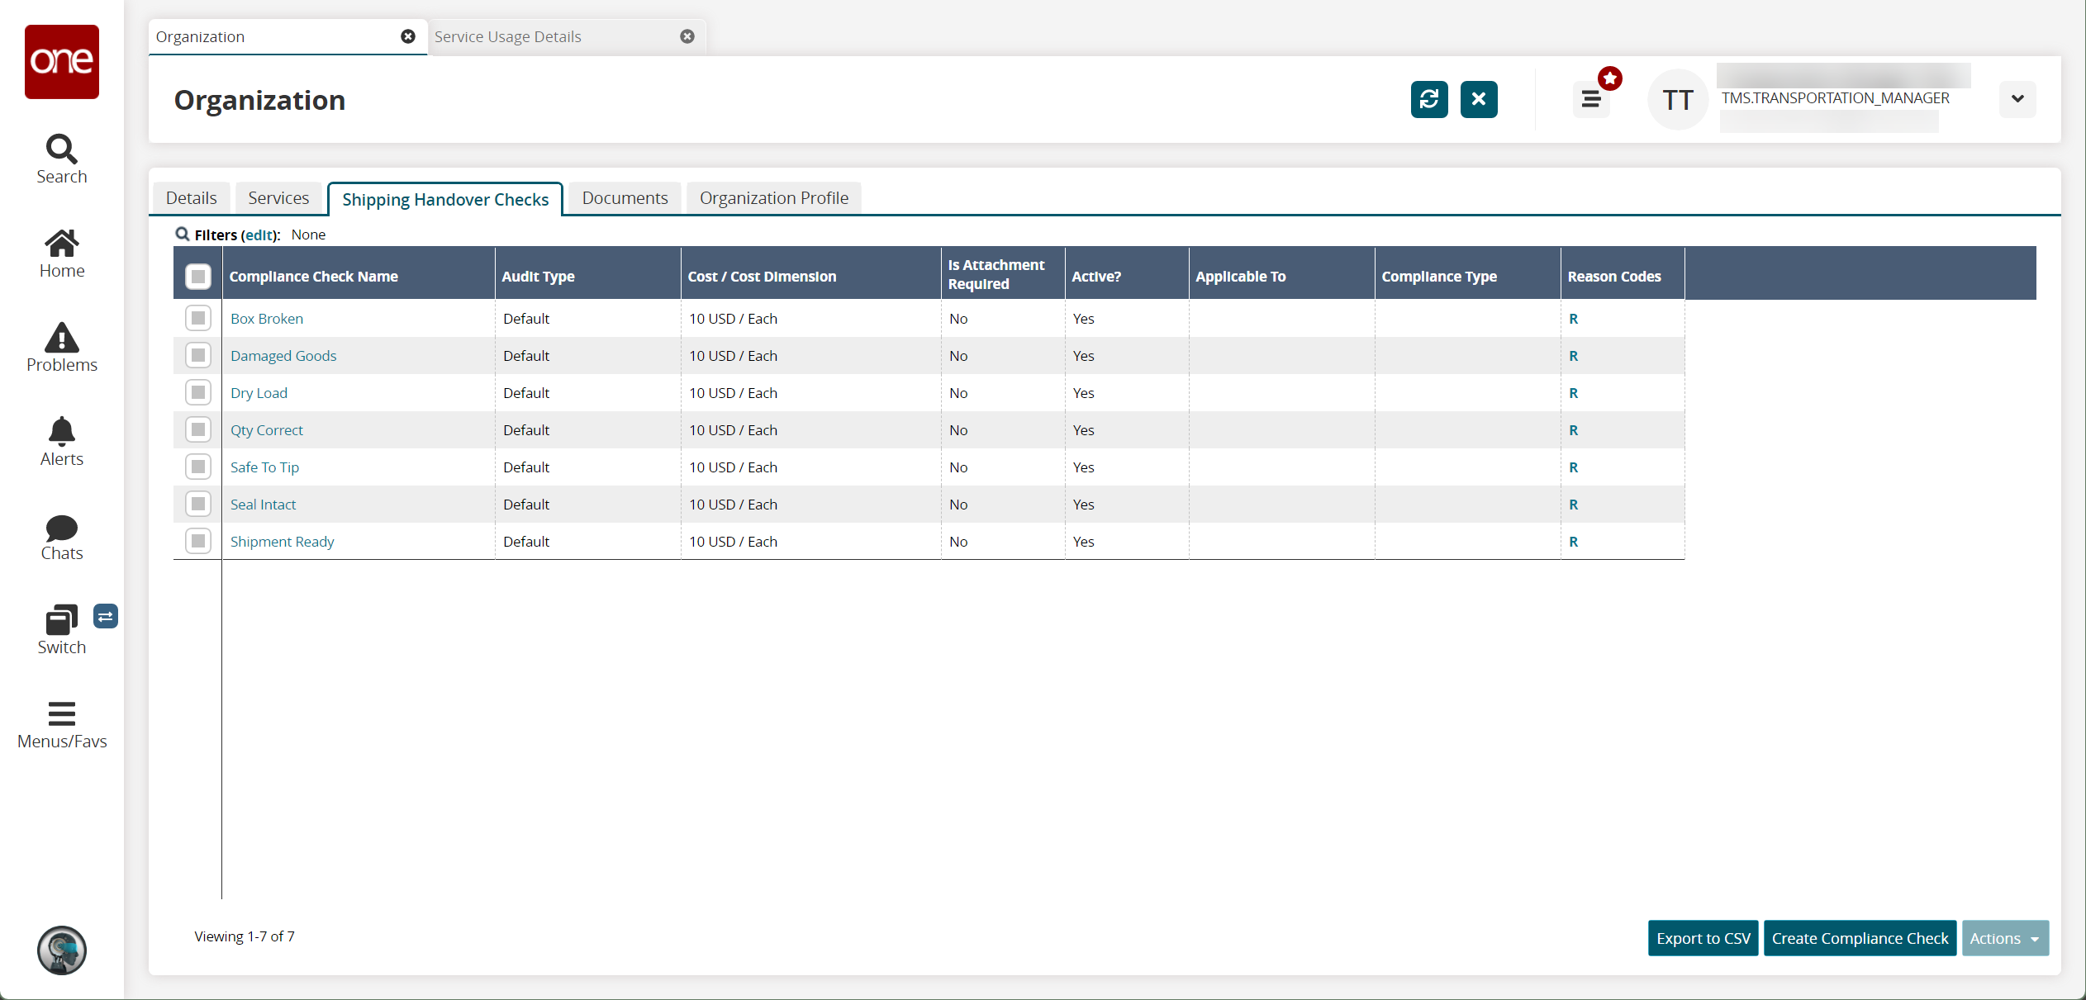Switch to Service Usage Details page tab
This screenshot has height=1000, width=2086.
coord(566,36)
